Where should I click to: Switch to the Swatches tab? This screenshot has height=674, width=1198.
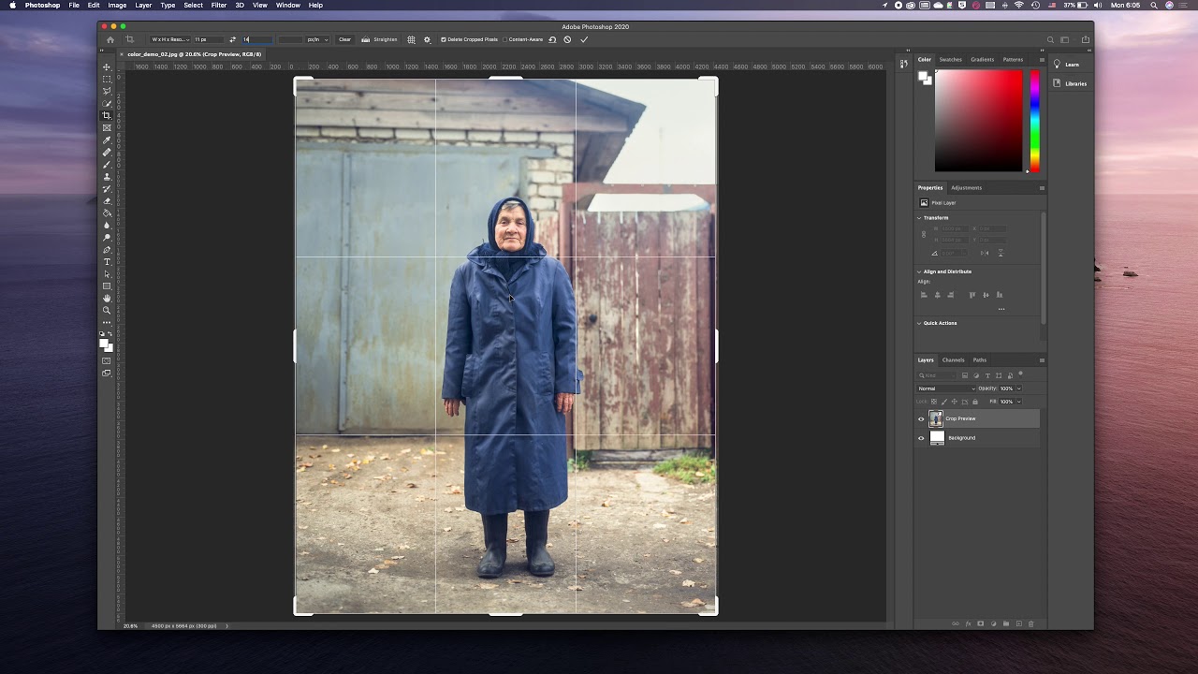tap(950, 59)
